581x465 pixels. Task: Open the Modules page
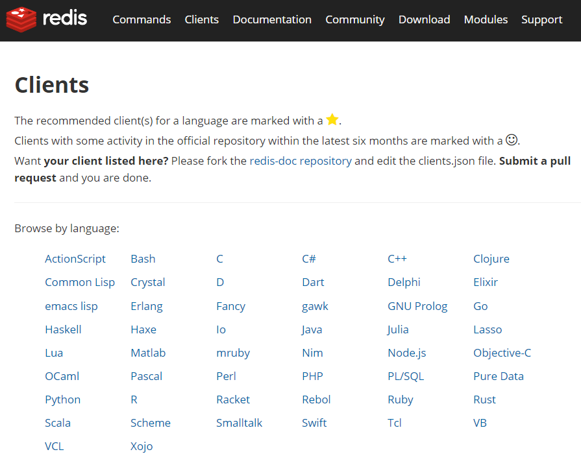(486, 19)
